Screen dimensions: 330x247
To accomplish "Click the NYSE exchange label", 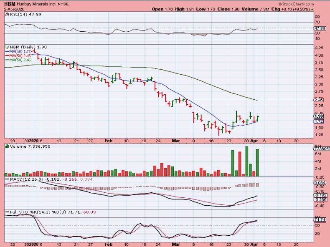I will coord(63,4).
